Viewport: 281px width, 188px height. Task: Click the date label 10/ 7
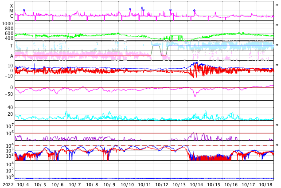coord(75,185)
